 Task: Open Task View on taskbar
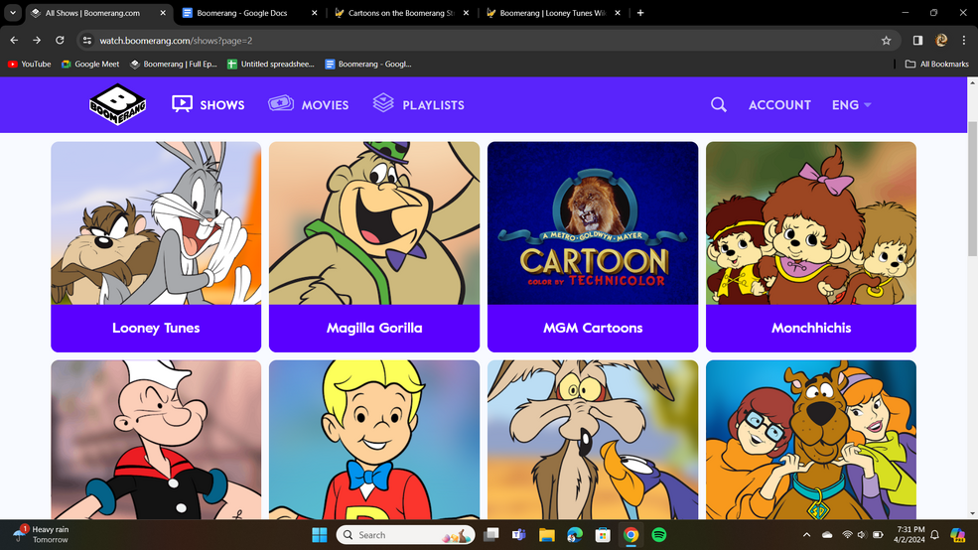(491, 535)
